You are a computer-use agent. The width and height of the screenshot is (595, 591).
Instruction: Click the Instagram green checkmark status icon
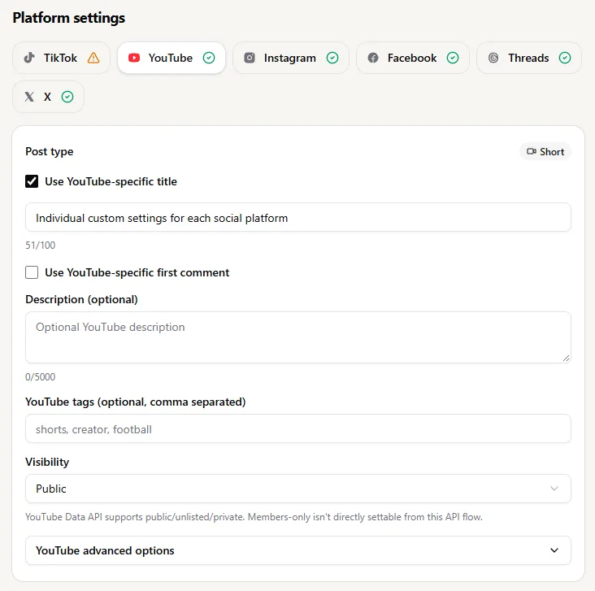(332, 58)
